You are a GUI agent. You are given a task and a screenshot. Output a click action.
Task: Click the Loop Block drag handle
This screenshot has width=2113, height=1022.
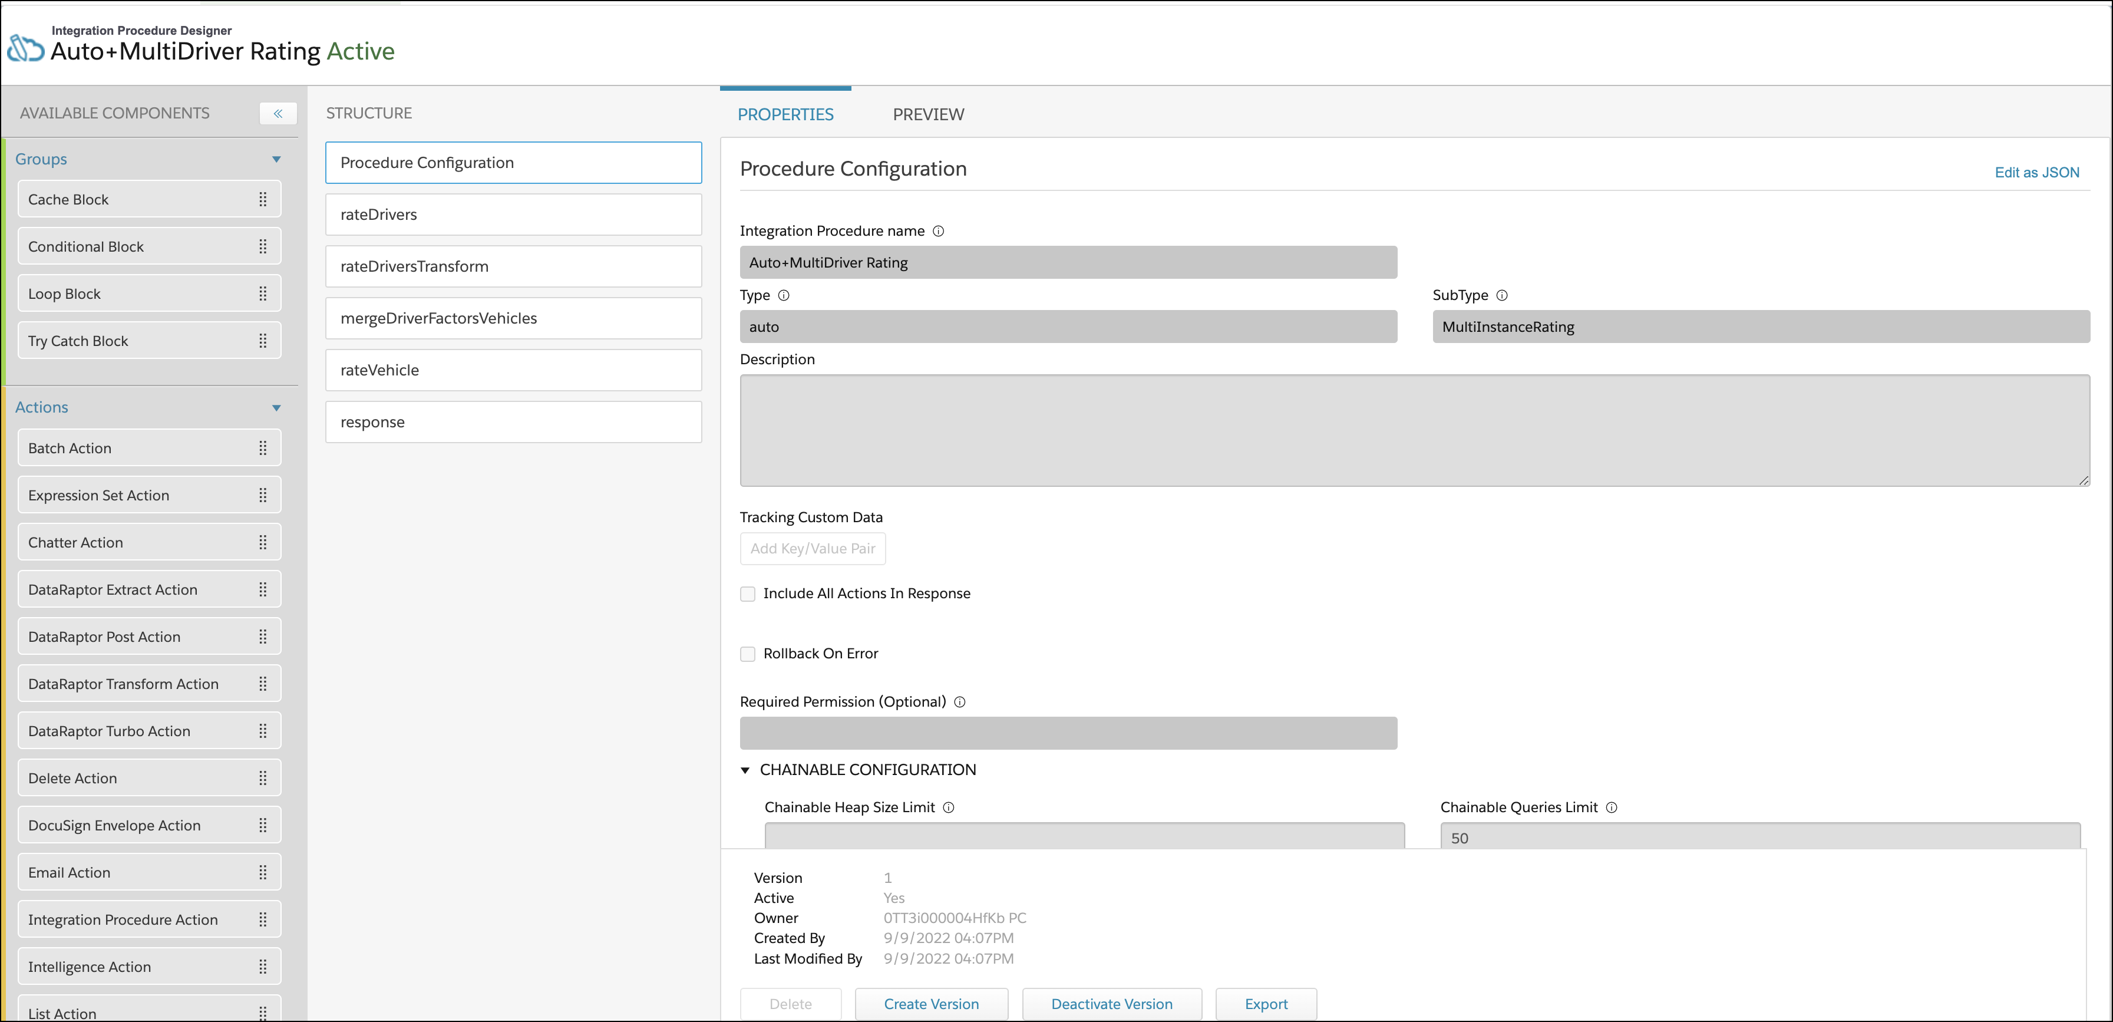click(x=262, y=294)
